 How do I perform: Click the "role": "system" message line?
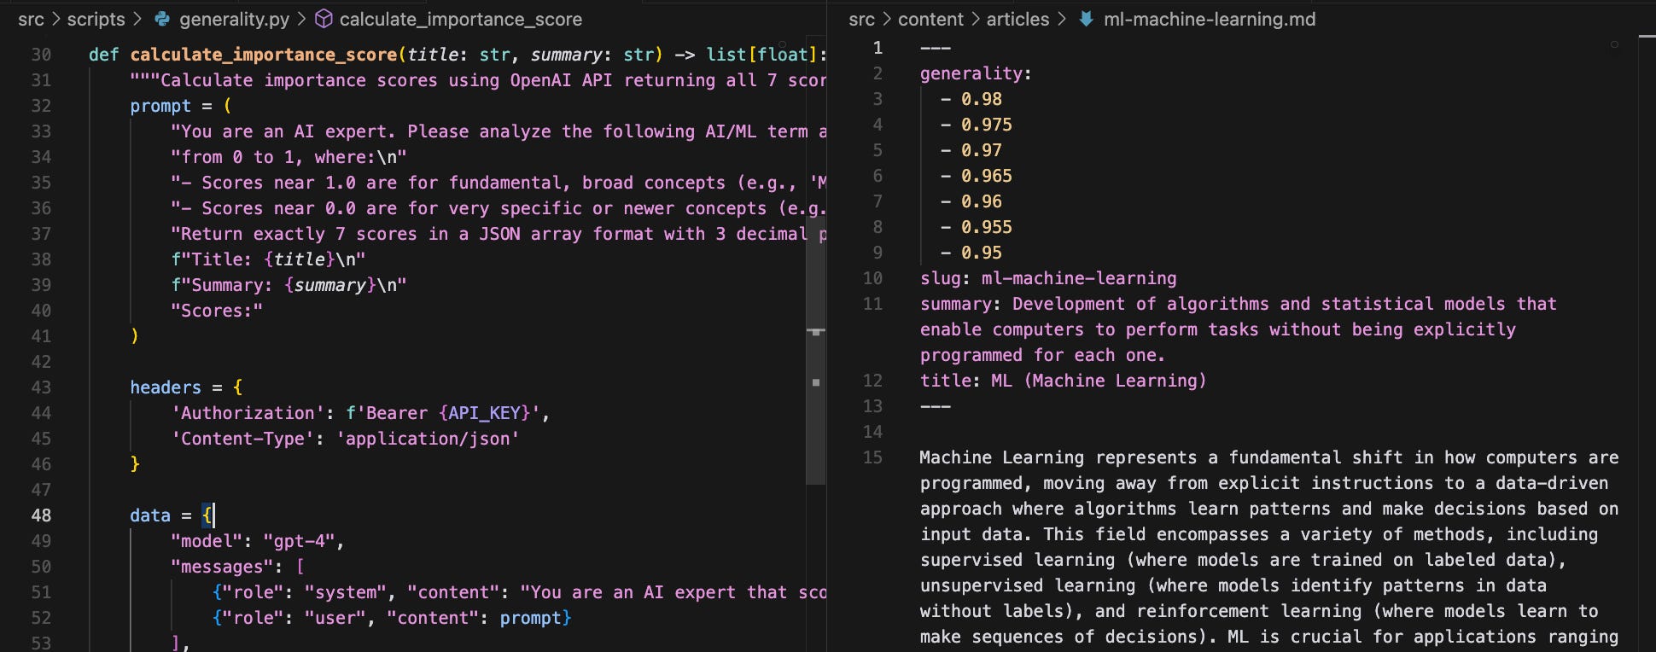(519, 592)
